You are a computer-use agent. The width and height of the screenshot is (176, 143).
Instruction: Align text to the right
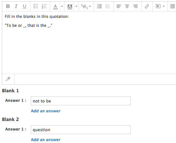click(x=135, y=6)
